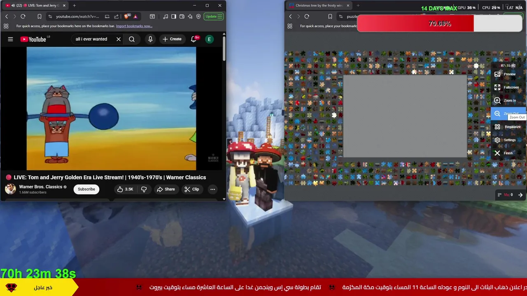Click the youtube.com address bar
Viewport: 527px width, 296px height.
pyautogui.click(x=77, y=16)
